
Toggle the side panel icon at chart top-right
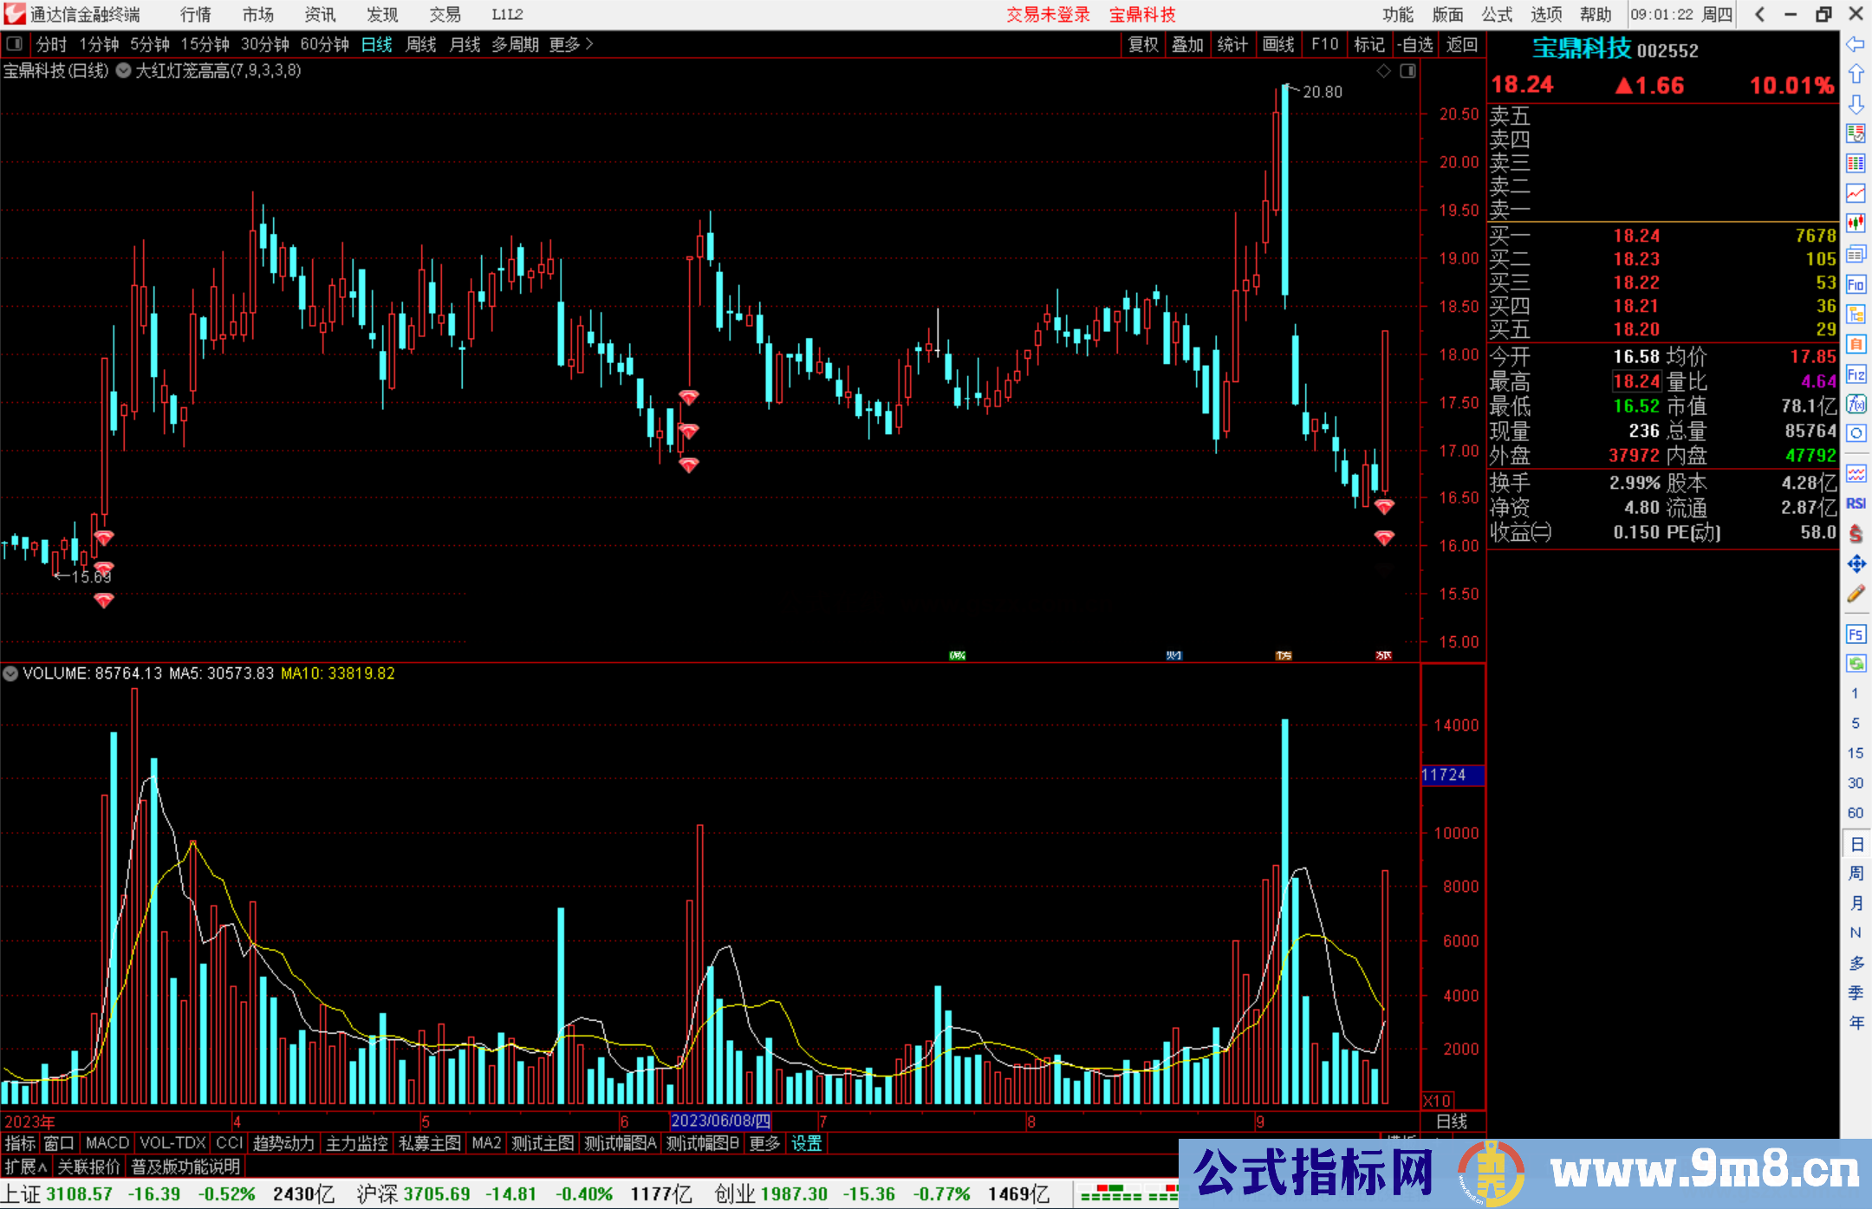1407,71
